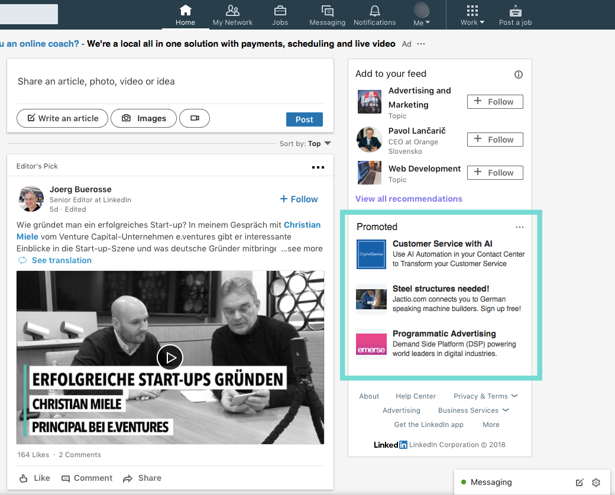View Notifications bell
The width and height of the screenshot is (615, 495).
point(374,15)
